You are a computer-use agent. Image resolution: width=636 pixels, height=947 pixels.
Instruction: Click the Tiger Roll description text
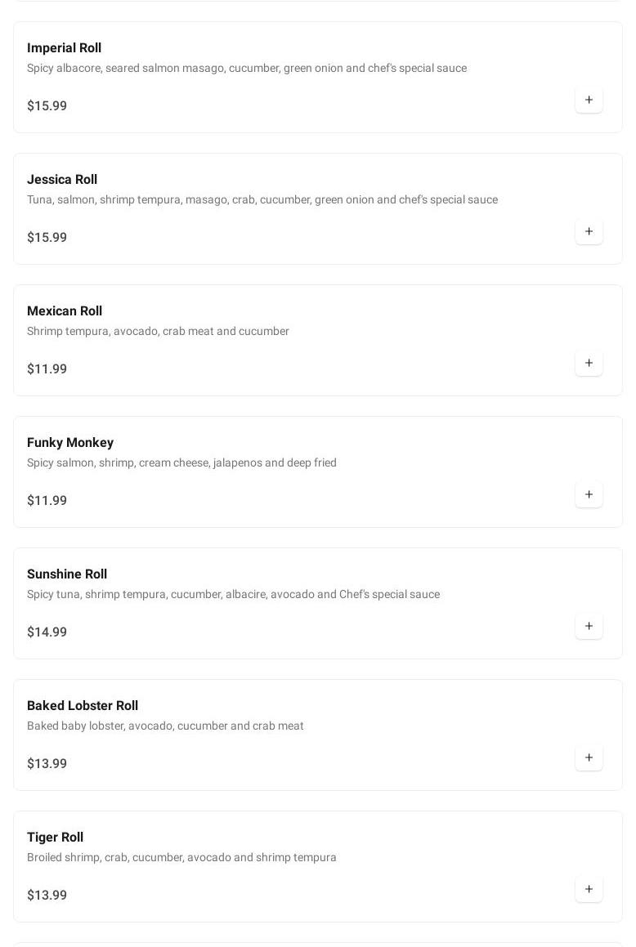point(181,858)
